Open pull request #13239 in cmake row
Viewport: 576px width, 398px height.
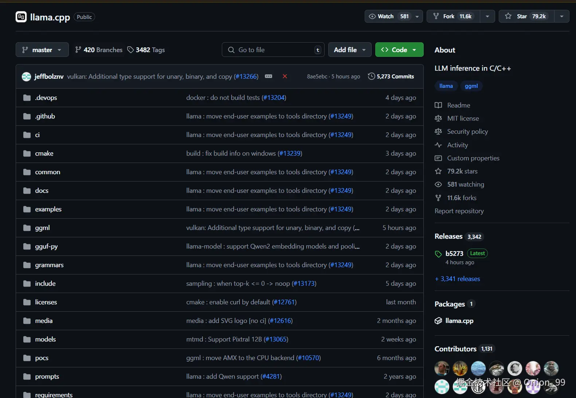pyautogui.click(x=290, y=153)
